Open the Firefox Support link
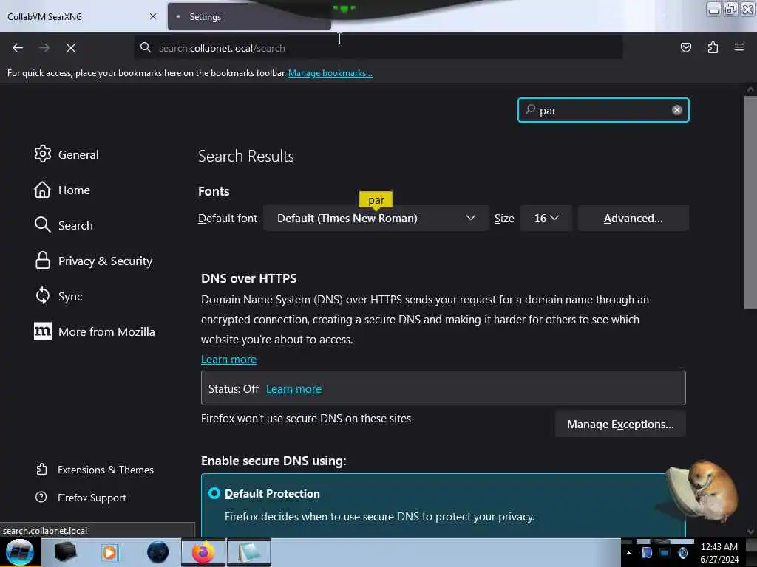Screen dimensions: 757x567 pos(92,498)
